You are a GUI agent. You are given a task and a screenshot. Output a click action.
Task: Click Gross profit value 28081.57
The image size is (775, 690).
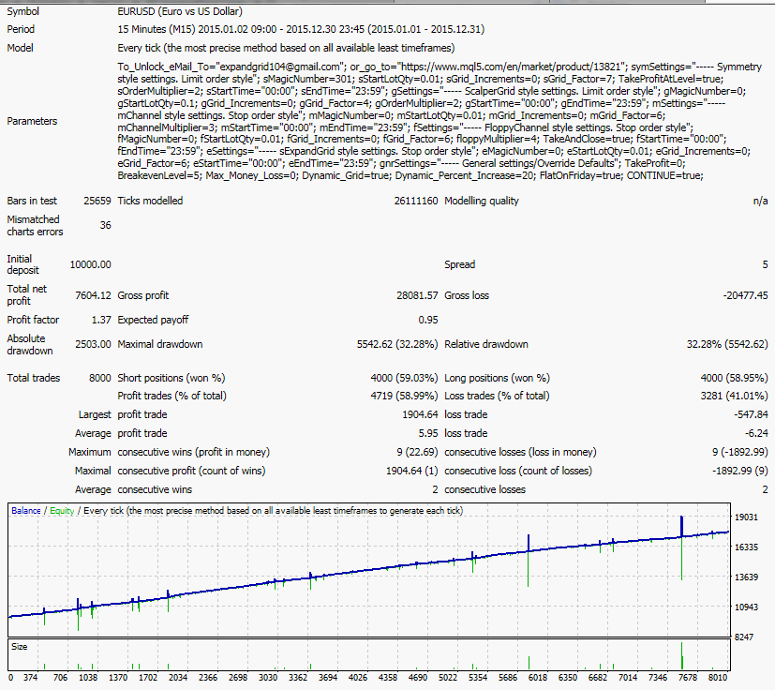[x=417, y=295]
